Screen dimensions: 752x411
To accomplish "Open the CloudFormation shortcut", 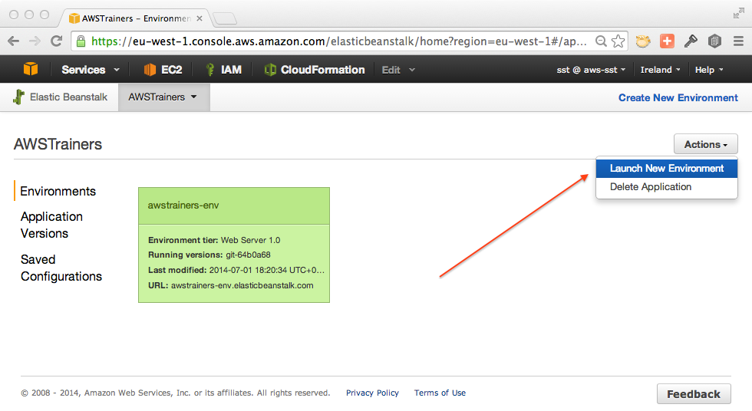I will (x=315, y=70).
